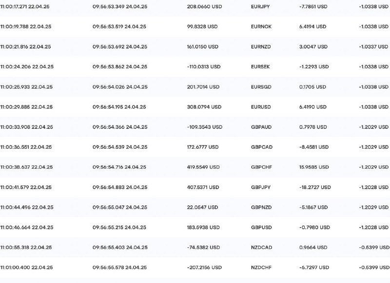Select the EURNOK trade row symbol
This screenshot has height=283, width=390.
point(260,27)
